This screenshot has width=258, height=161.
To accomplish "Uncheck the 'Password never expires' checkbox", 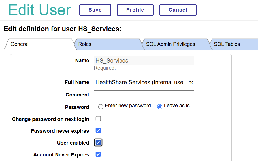I will click(98, 130).
